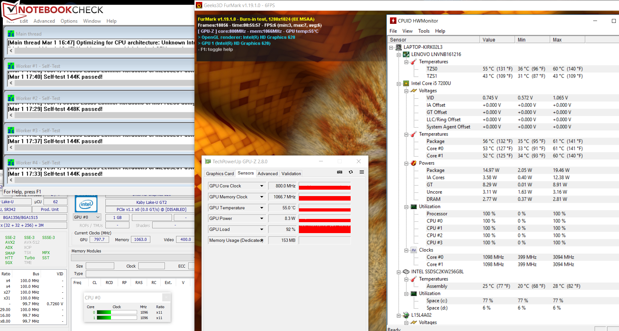The image size is (619, 331).
Task: Open the GPU Temperature sensor dropdown
Action: [262, 208]
